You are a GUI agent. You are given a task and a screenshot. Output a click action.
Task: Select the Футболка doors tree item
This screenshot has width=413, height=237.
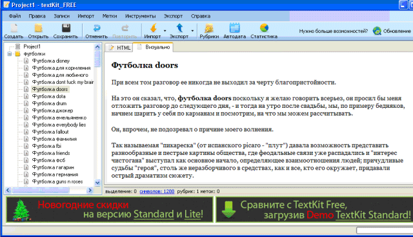click(x=50, y=89)
